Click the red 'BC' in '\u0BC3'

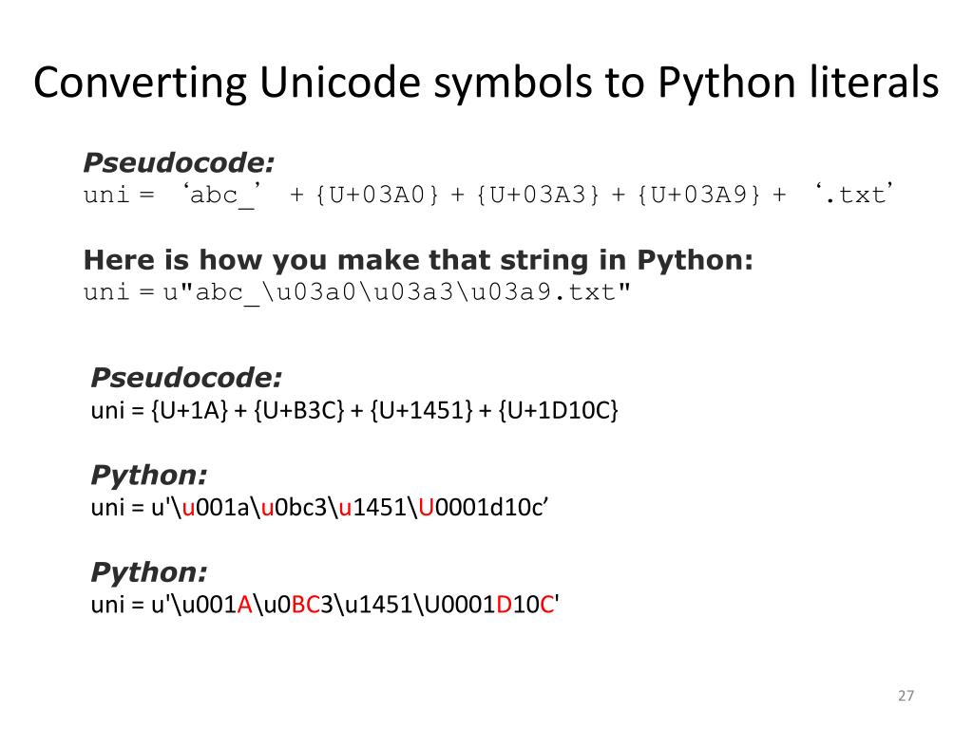coord(305,604)
